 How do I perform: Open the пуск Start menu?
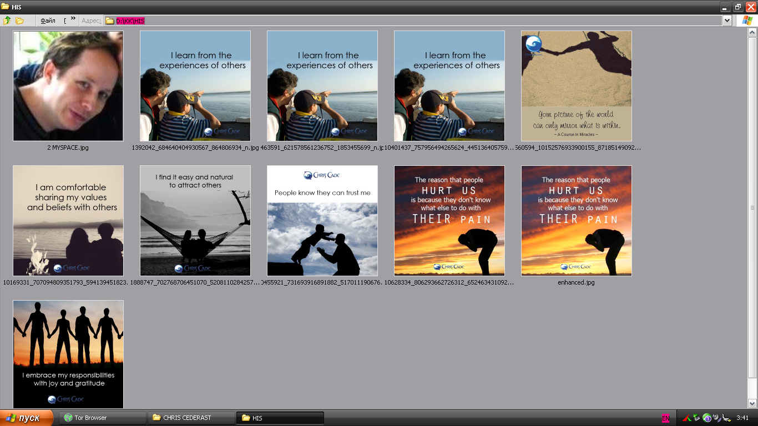click(27, 418)
